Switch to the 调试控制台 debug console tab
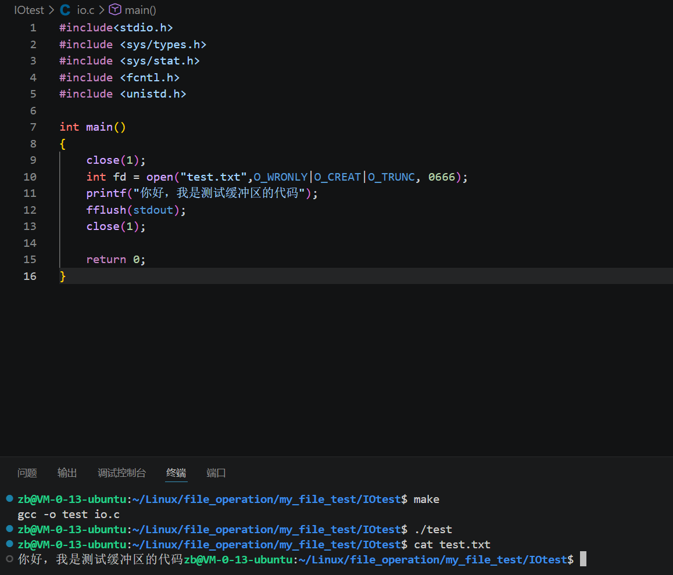This screenshot has height=575, width=673. (x=122, y=473)
